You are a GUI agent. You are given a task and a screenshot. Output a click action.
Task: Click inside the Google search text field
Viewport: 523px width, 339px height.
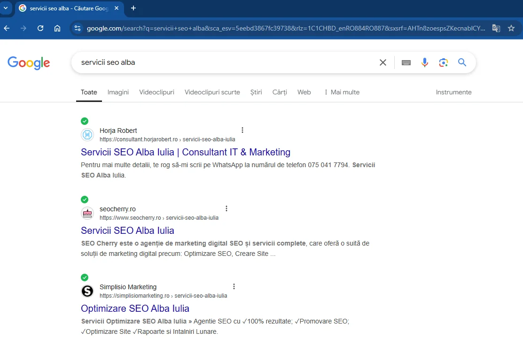(226, 62)
